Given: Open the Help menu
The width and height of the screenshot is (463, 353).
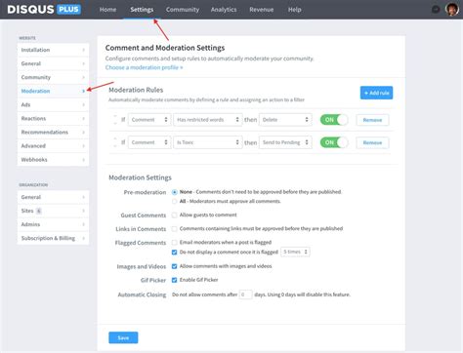Looking at the screenshot, I should [x=294, y=10].
